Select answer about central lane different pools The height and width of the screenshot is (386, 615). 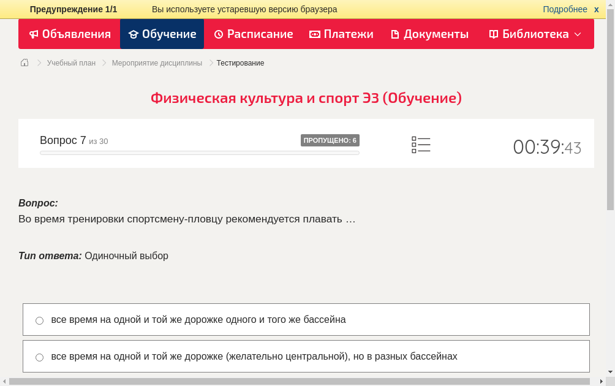255,356
